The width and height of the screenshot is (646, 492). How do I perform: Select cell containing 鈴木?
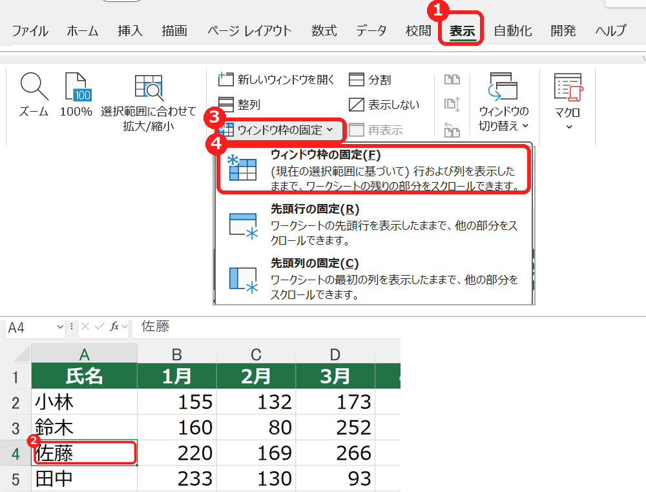tap(84, 427)
